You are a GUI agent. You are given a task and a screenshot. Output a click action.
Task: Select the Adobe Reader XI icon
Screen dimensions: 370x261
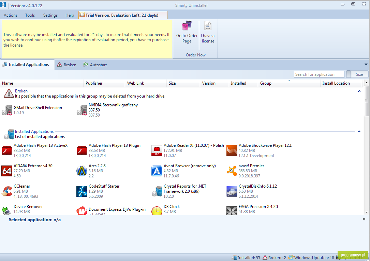pyautogui.click(x=157, y=151)
